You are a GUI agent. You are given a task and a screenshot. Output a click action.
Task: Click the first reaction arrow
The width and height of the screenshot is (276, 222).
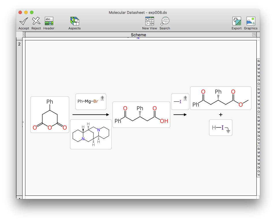click(x=91, y=115)
